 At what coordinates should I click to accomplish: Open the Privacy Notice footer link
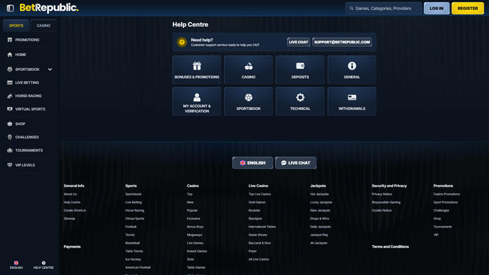point(382,194)
